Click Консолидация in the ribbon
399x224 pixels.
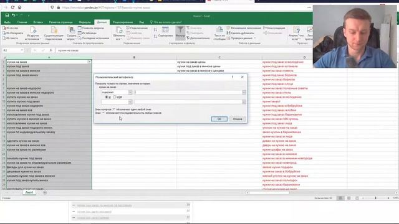274,28
